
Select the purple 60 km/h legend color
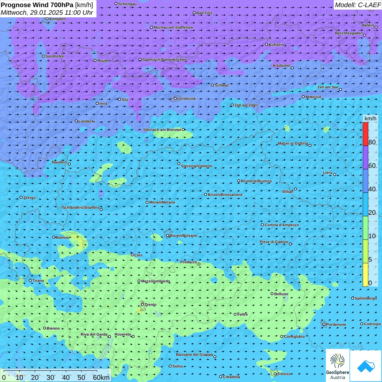365,157
